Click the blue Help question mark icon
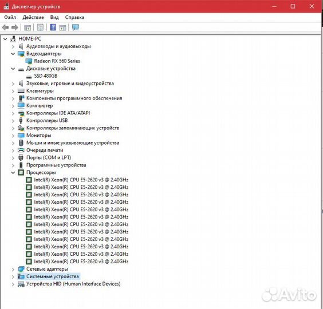The width and height of the screenshot is (323, 309). tap(53, 27)
